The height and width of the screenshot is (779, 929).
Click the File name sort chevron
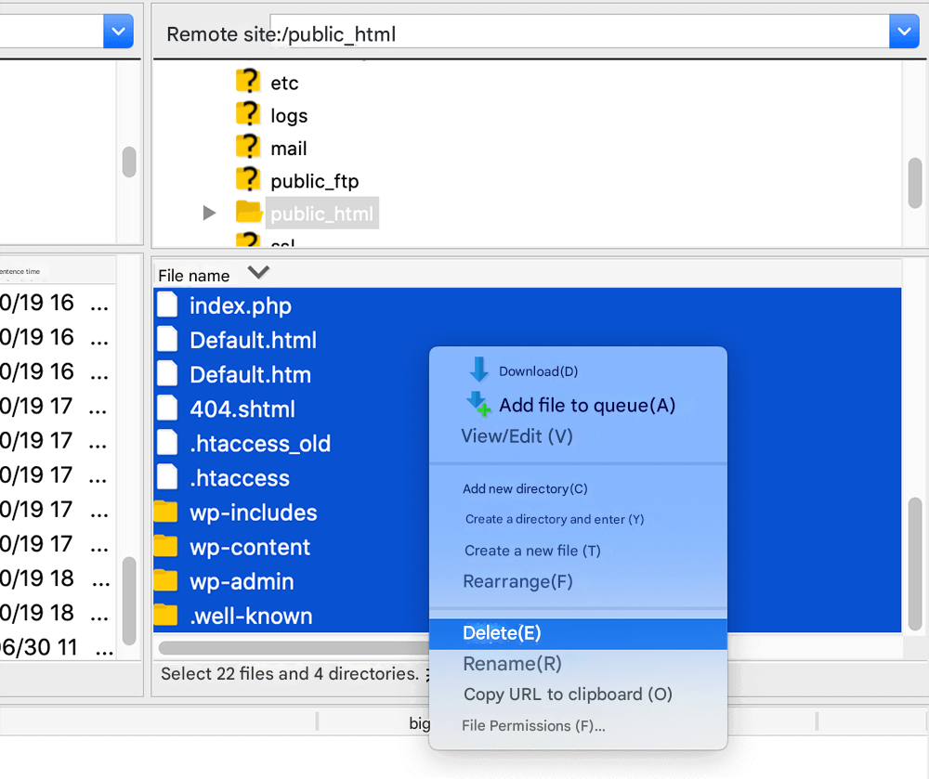pos(258,273)
